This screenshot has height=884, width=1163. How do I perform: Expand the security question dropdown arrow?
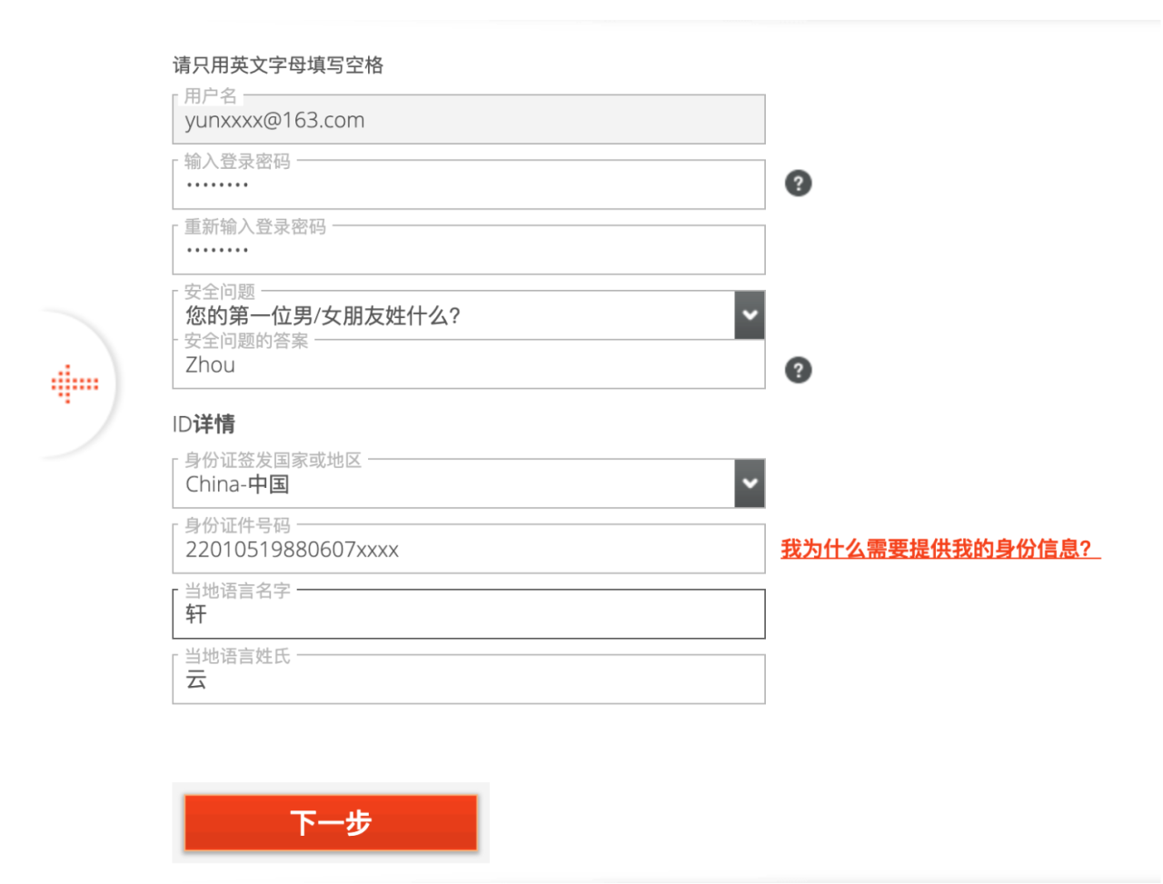coord(750,315)
